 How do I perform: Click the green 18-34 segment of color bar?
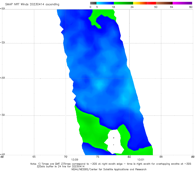[x=123, y=3]
